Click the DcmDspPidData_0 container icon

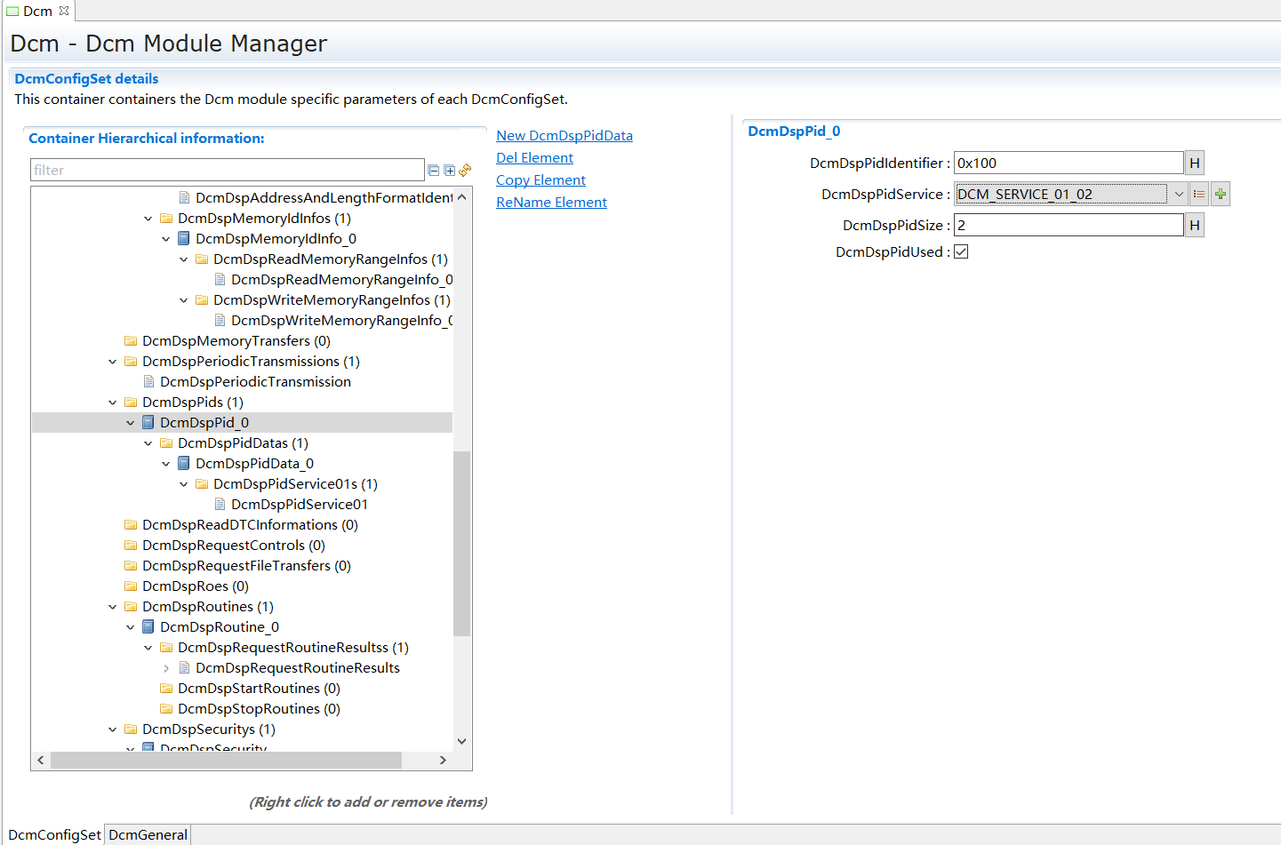(184, 464)
